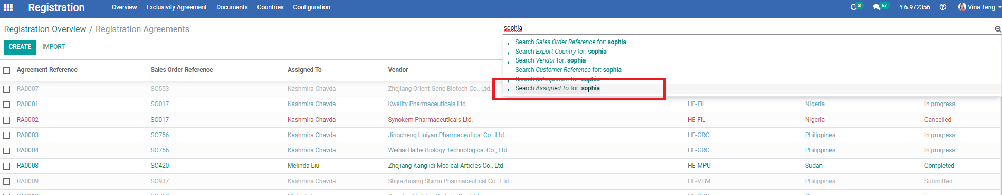Check the RA0004 row checkbox

coord(7,151)
